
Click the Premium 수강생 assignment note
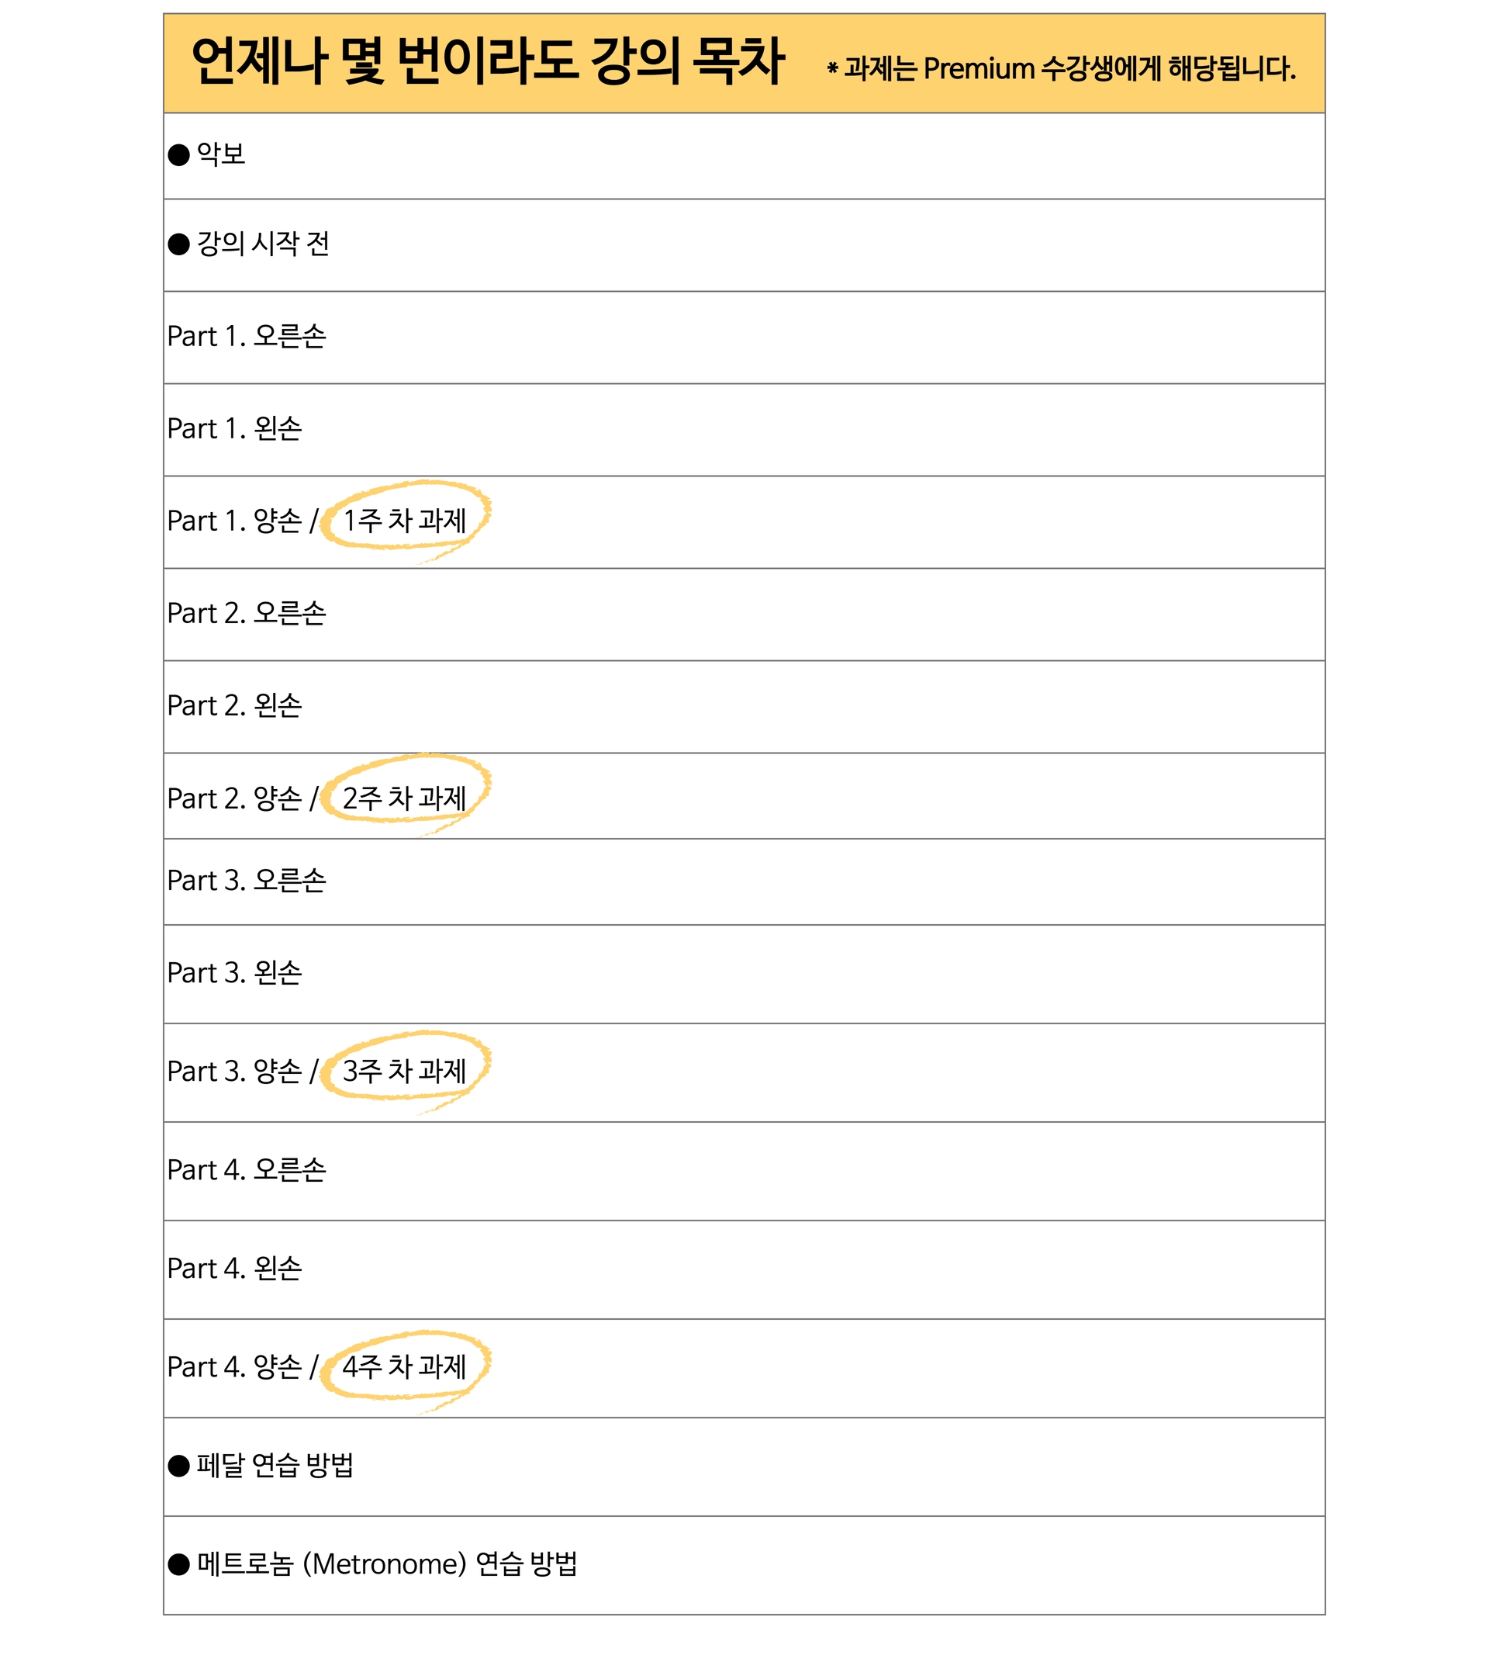(x=1062, y=69)
